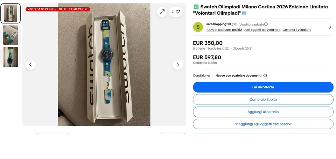Viewport: 336px width, 159px height.
Task: Select the first watch-in-box thumbnail
Action: pyautogui.click(x=10, y=13)
